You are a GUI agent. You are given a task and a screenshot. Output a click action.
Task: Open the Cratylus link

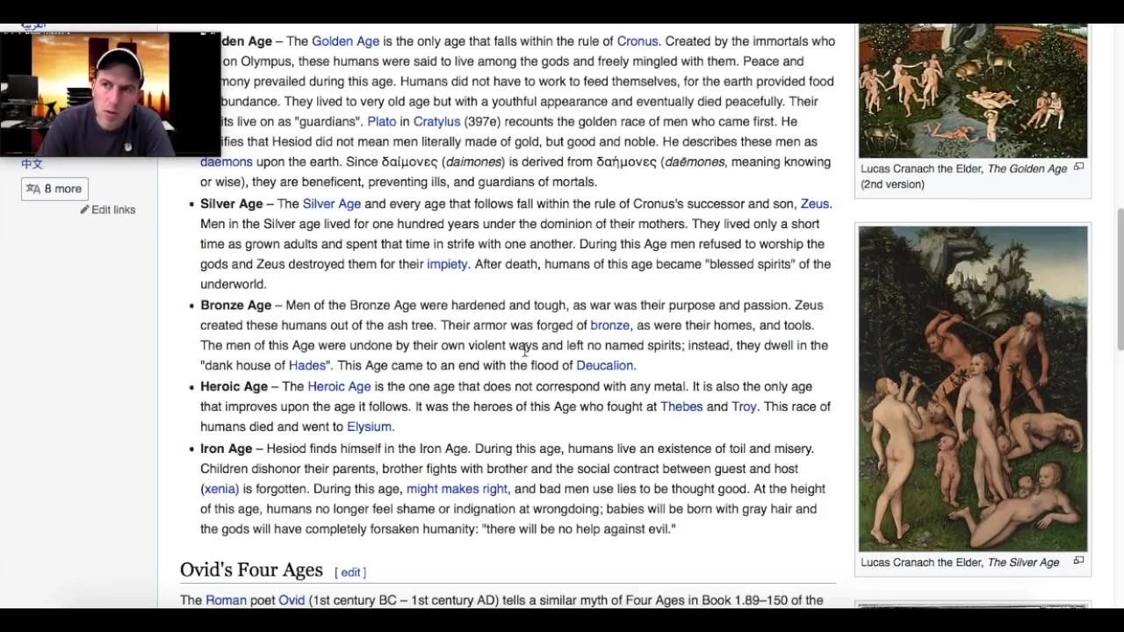[x=436, y=122]
